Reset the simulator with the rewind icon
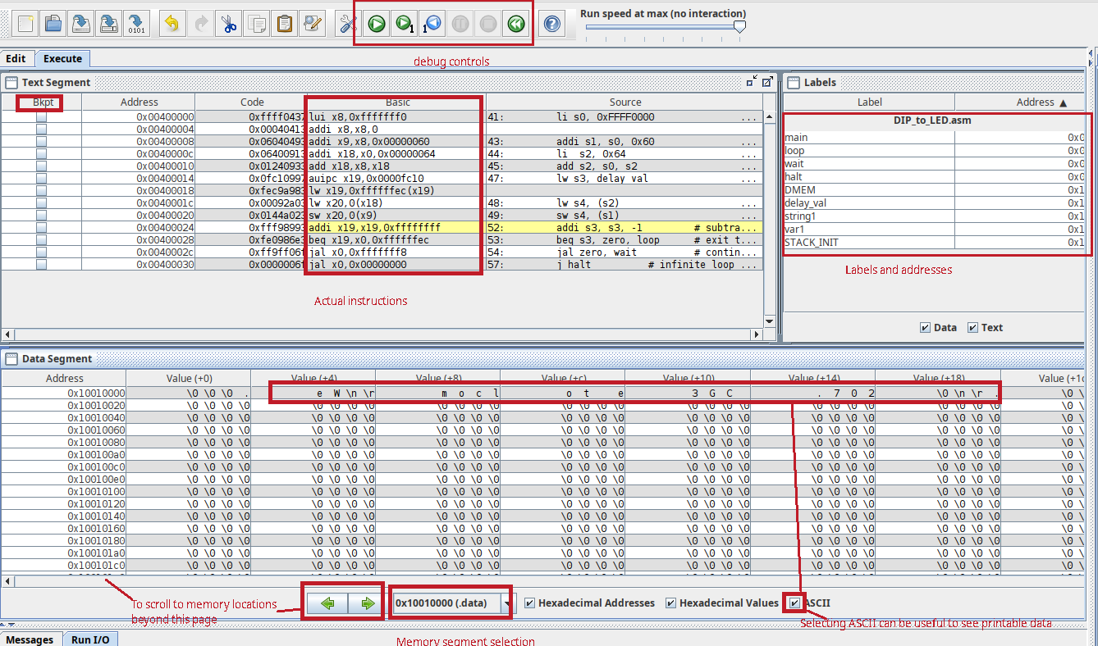This screenshot has width=1098, height=646. pyautogui.click(x=515, y=24)
